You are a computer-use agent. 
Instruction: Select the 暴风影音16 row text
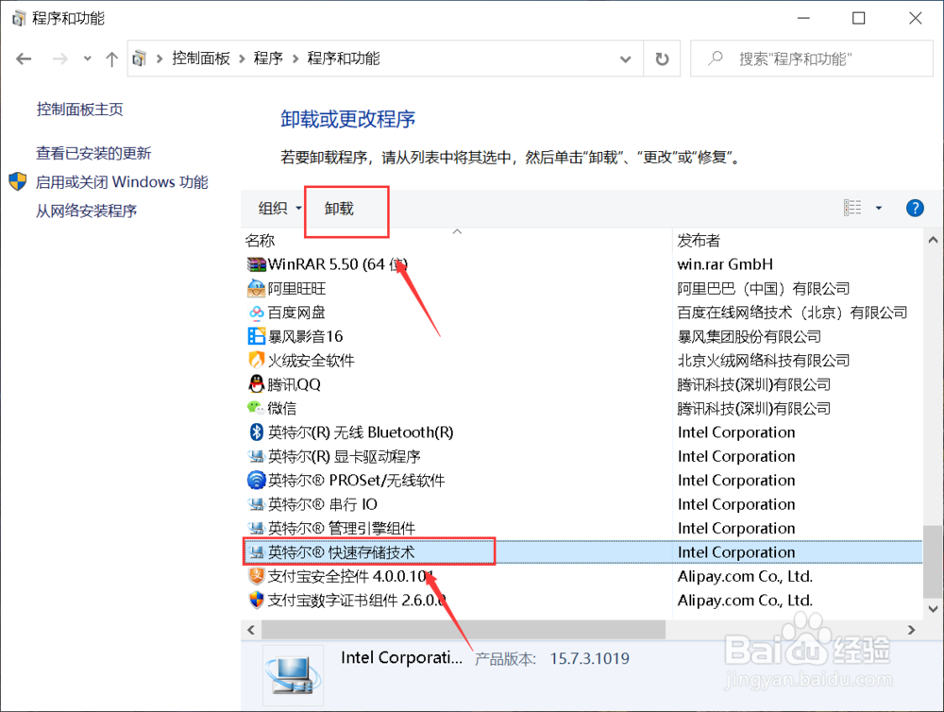click(x=305, y=336)
